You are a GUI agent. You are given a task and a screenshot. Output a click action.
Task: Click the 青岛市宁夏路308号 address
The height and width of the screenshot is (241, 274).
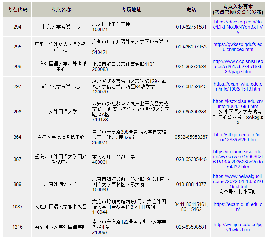(x=130, y=137)
